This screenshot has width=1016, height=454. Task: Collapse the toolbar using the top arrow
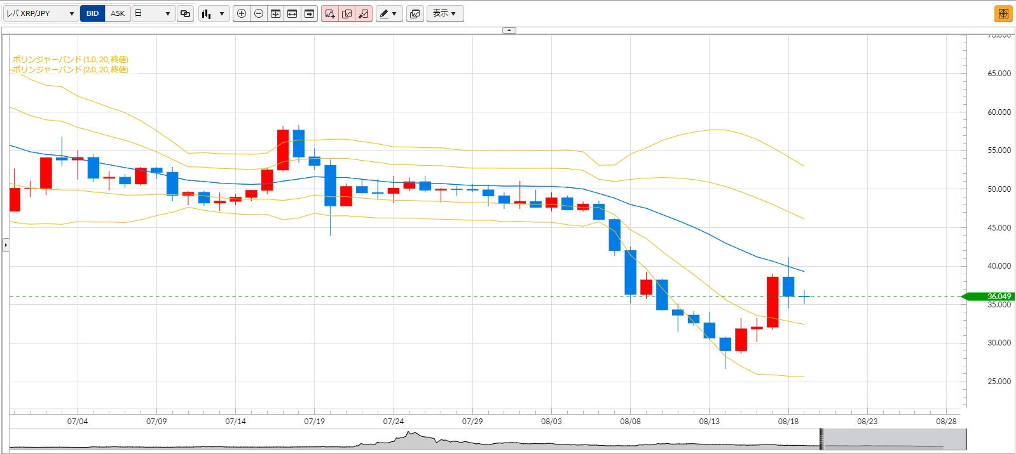pos(509,30)
